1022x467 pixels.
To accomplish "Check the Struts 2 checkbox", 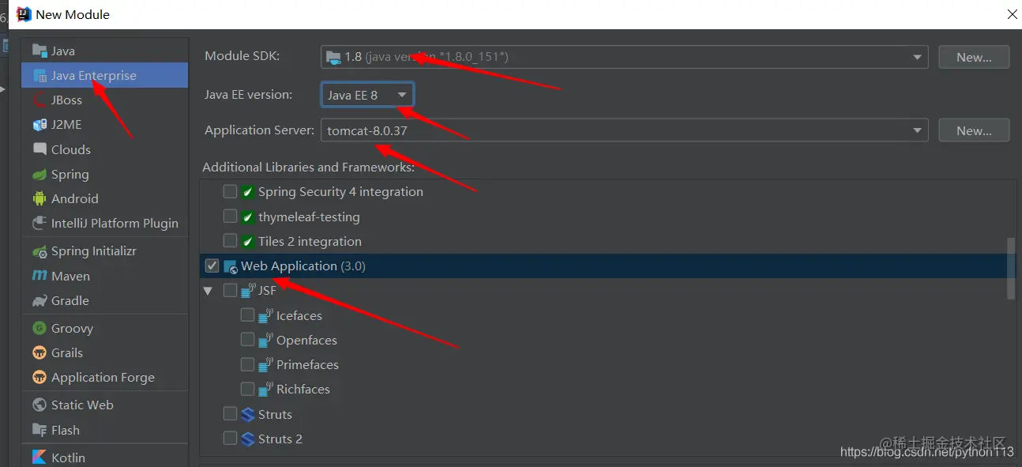I will [230, 439].
